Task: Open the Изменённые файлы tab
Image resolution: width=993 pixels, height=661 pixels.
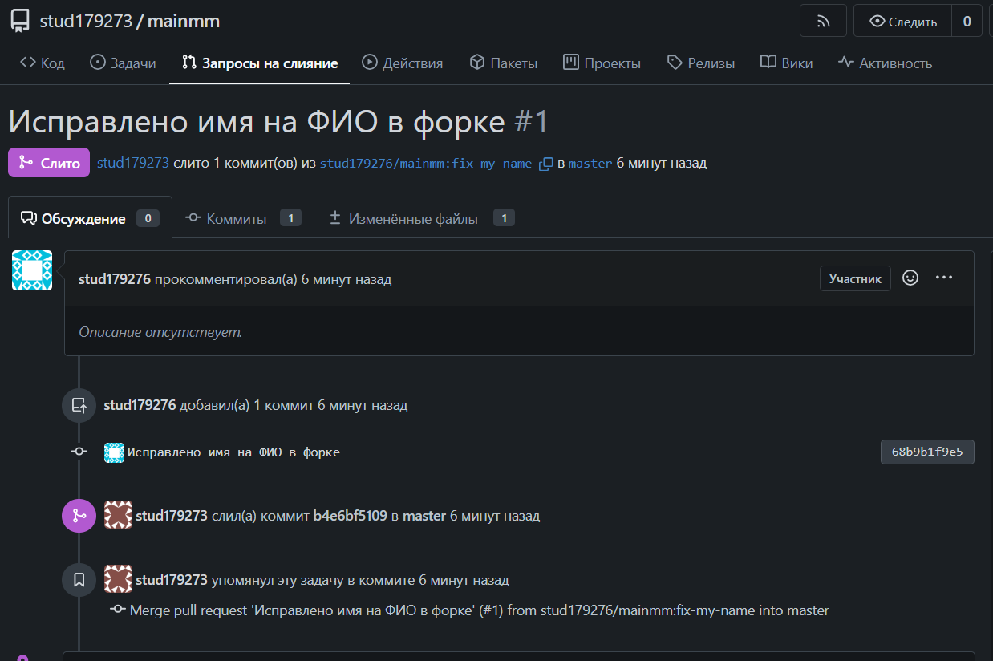Action: (412, 218)
